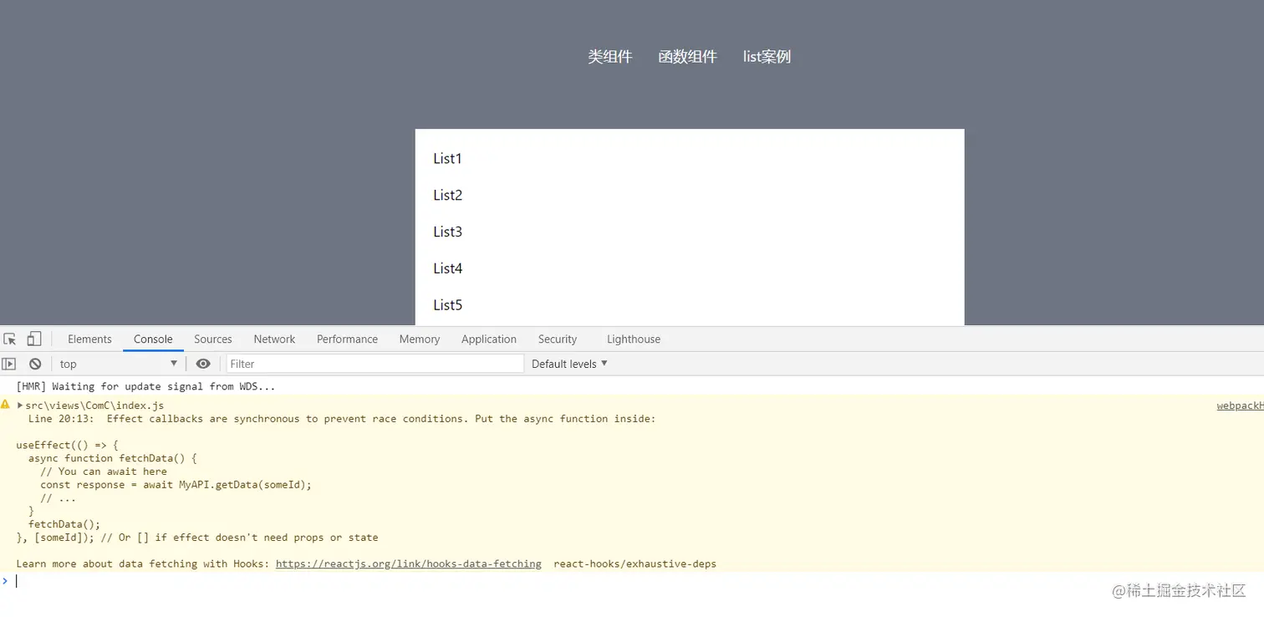The width and height of the screenshot is (1264, 617).
Task: Select the List3 row
Action: click(x=690, y=232)
